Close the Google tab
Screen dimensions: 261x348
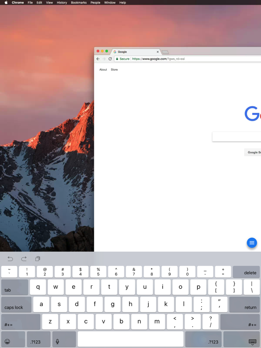coord(158,52)
